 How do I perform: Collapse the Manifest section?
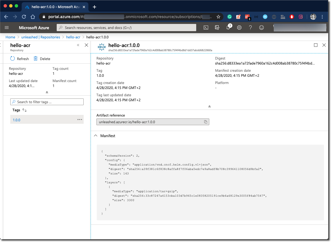[96, 136]
